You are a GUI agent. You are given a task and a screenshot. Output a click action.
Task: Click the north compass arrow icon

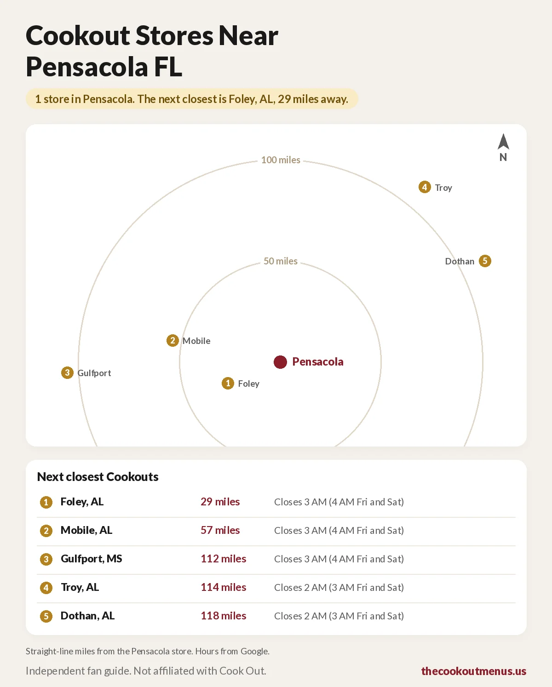(x=503, y=142)
